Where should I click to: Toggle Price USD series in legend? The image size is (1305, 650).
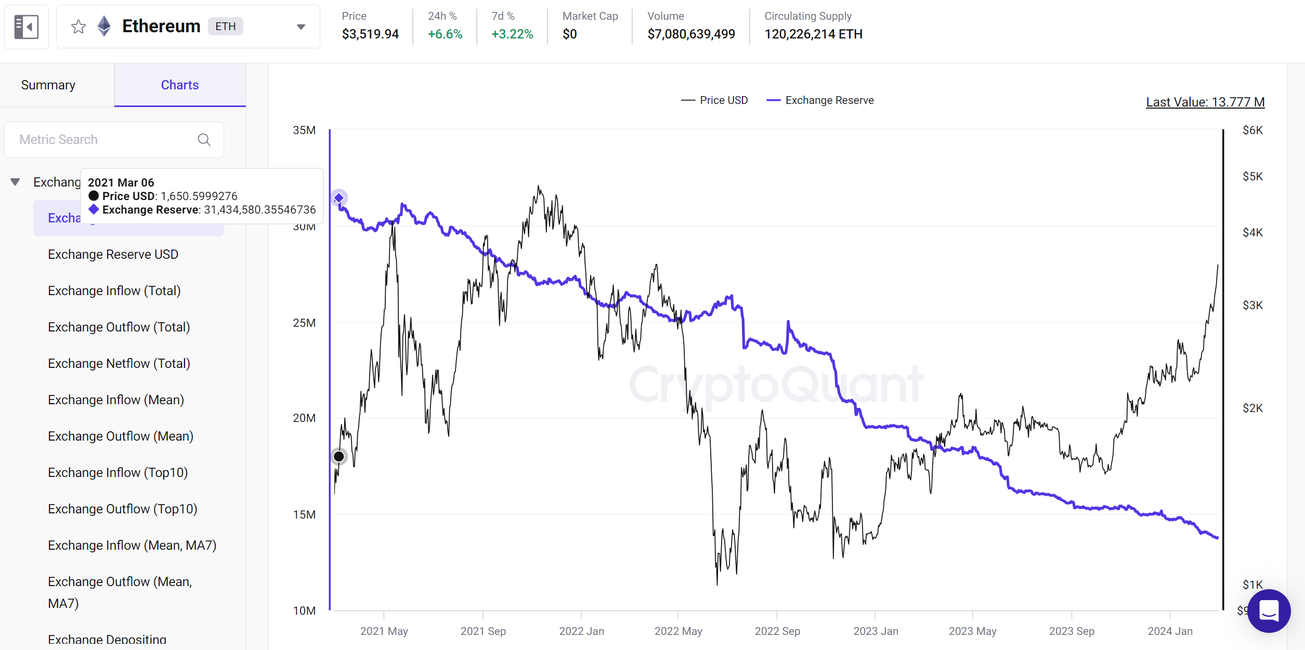point(714,100)
